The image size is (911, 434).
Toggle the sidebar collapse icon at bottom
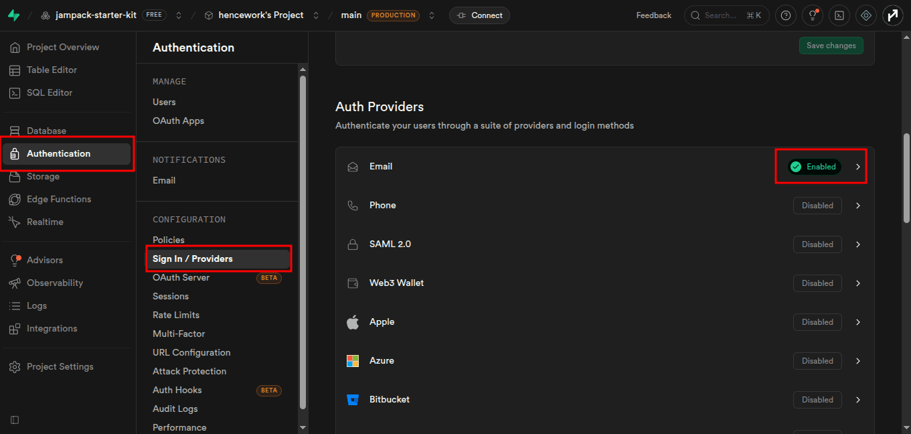click(15, 420)
